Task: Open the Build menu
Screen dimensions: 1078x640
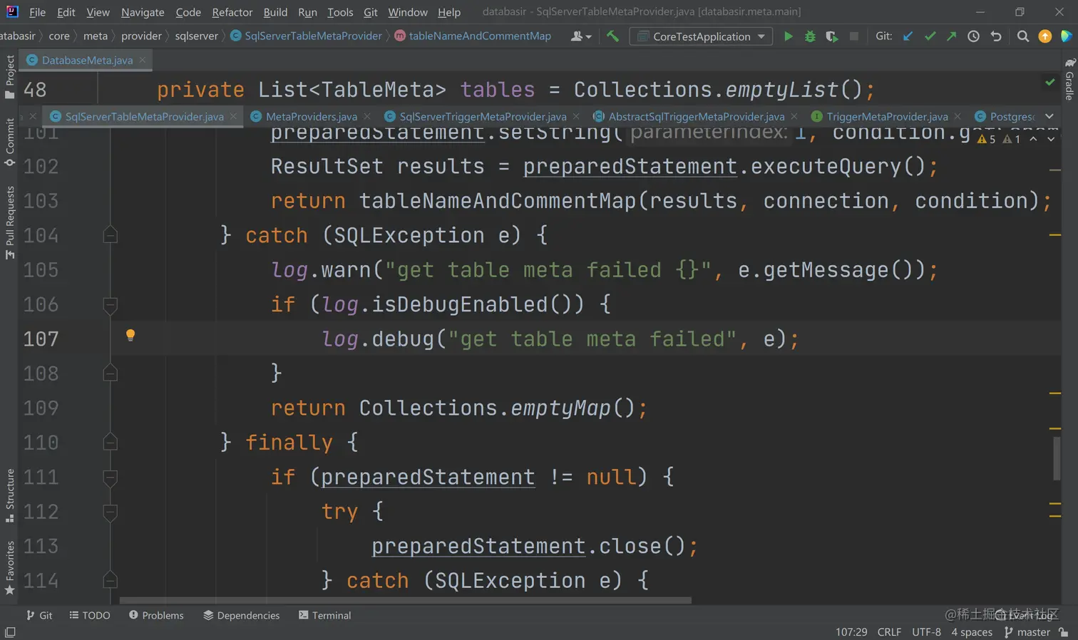Action: (275, 12)
